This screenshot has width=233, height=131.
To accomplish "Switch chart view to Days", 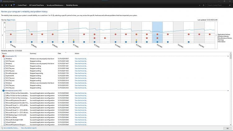I will (x=9, y=20).
